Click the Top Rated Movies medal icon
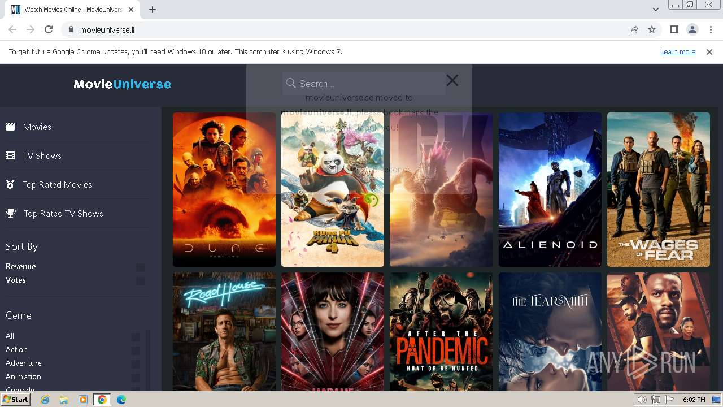The height and width of the screenshot is (407, 723). pyautogui.click(x=10, y=184)
